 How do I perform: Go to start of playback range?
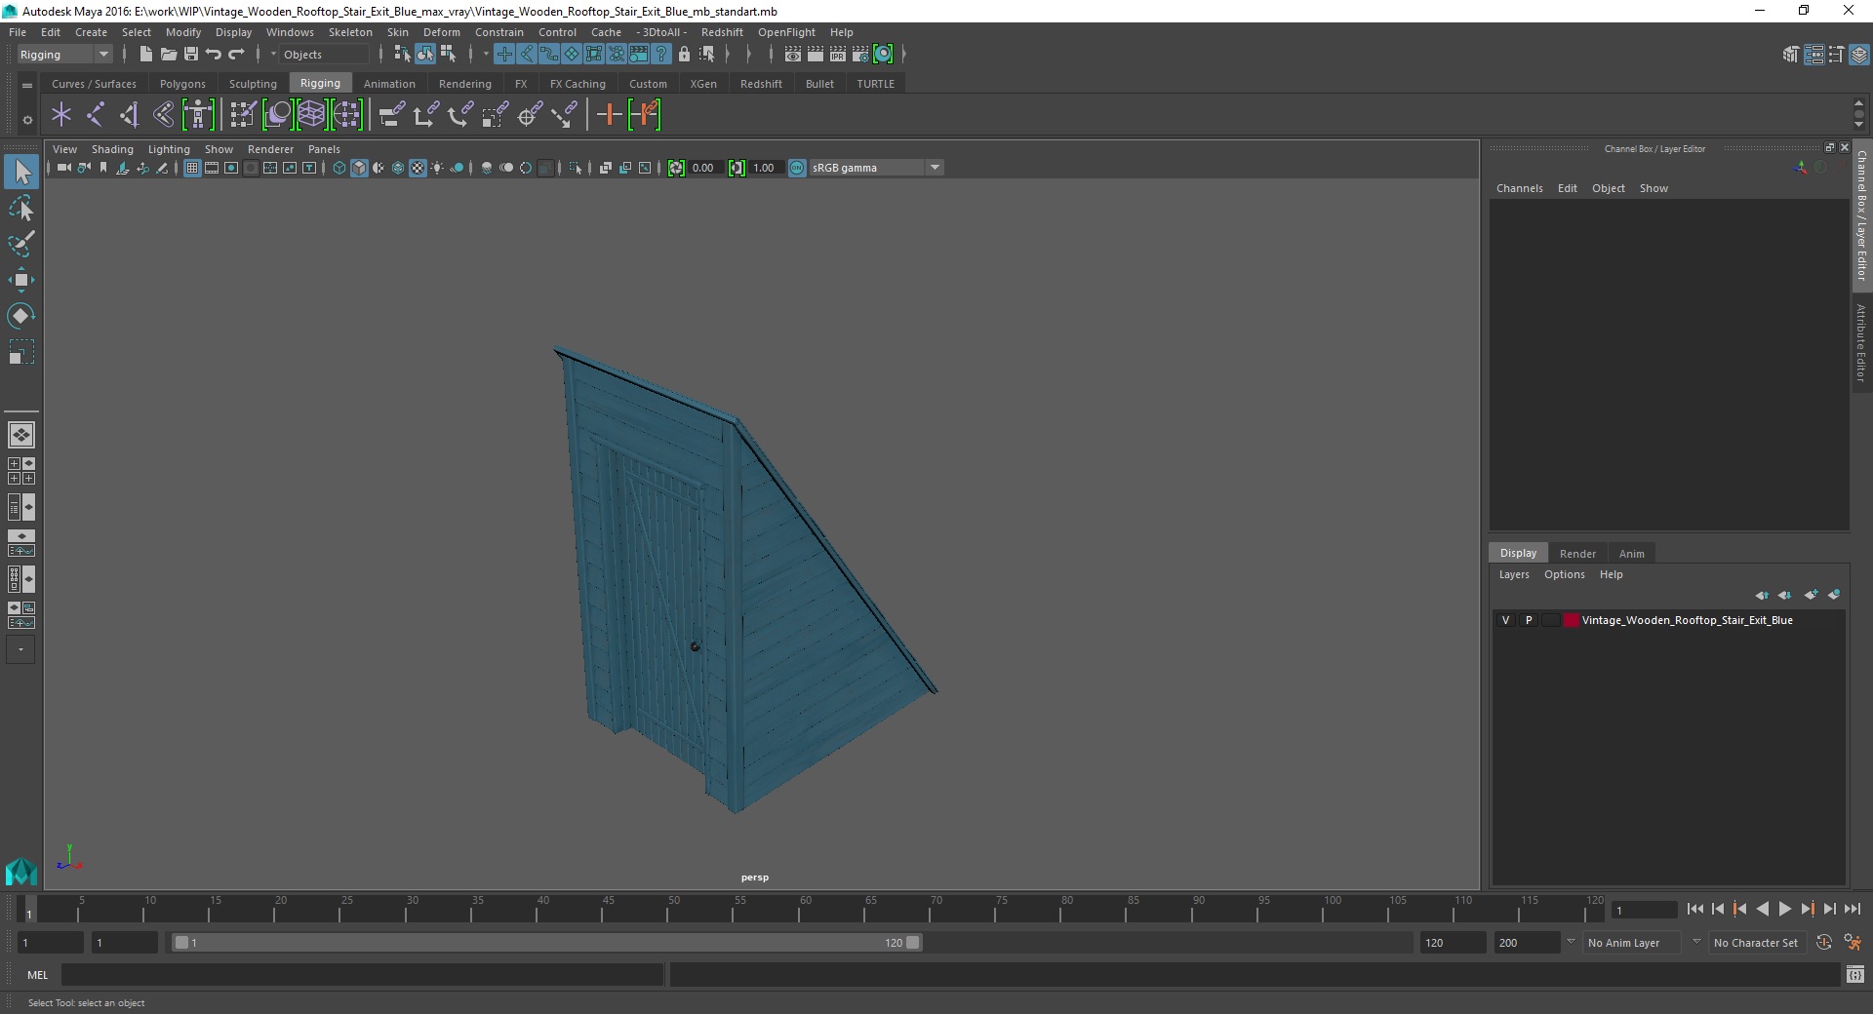pyautogui.click(x=1694, y=909)
